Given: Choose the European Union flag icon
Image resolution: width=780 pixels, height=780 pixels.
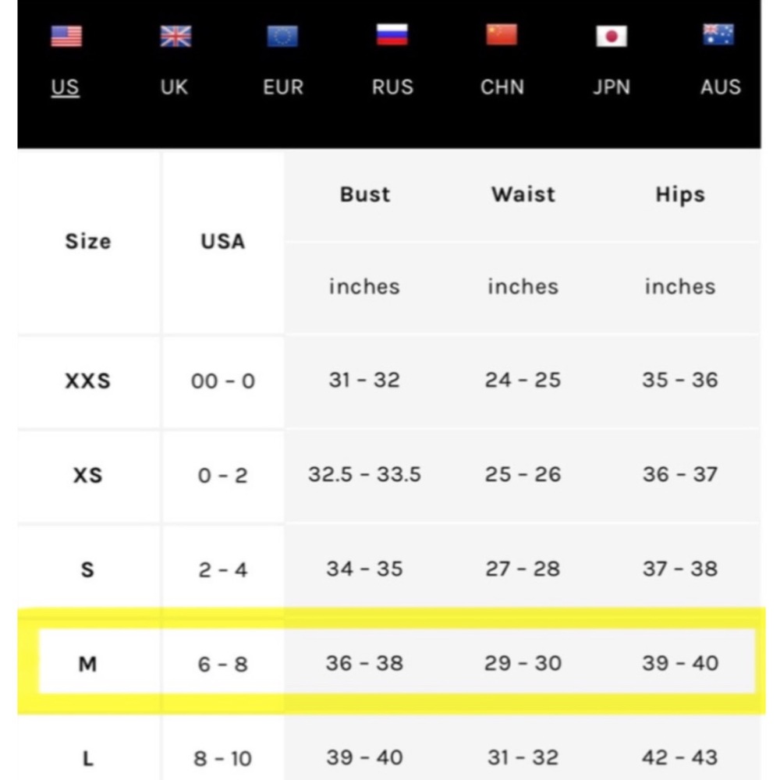Looking at the screenshot, I should coord(282,37).
